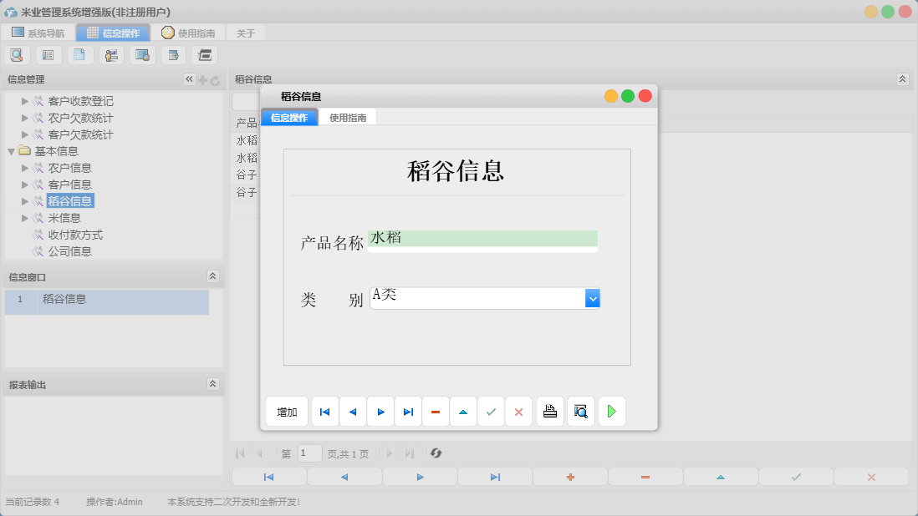Select the search toolbar icon
This screenshot has width=918, height=516.
(x=17, y=54)
